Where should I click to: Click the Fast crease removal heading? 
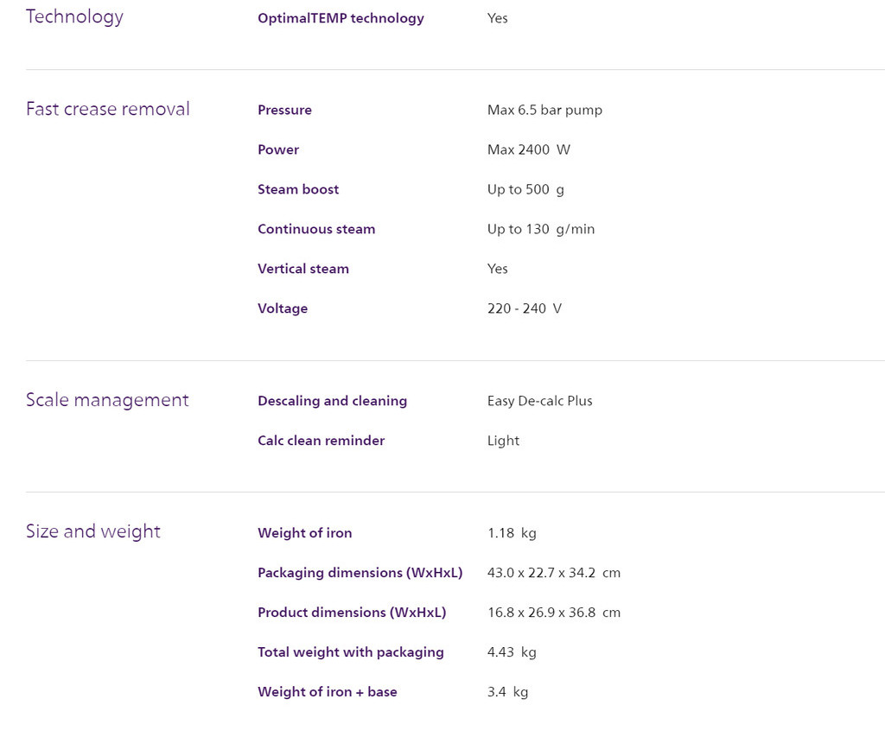tap(108, 108)
